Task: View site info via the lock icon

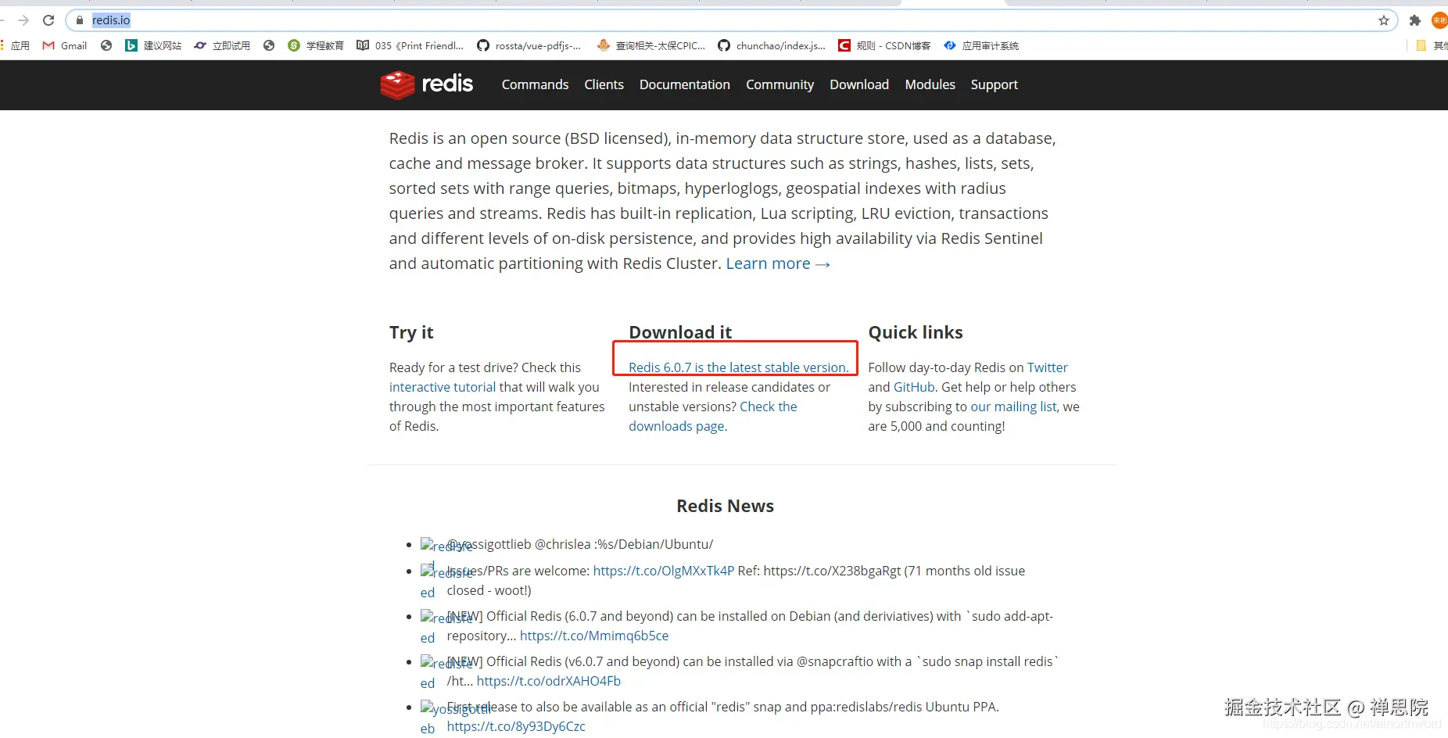Action: (79, 20)
